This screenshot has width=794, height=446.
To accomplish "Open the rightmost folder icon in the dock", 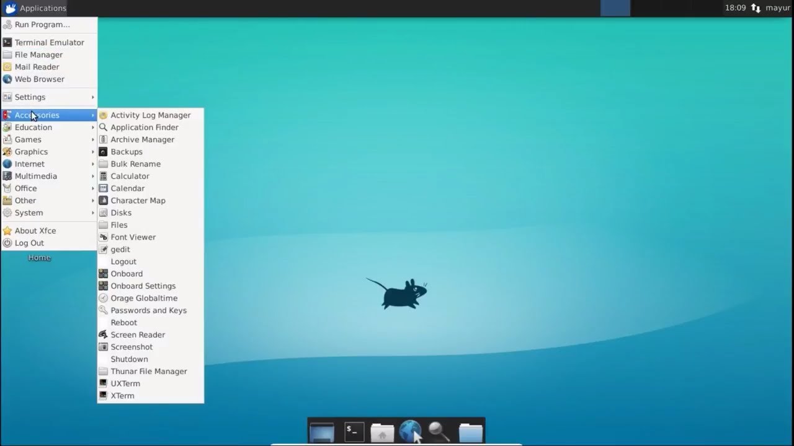I will [470, 432].
